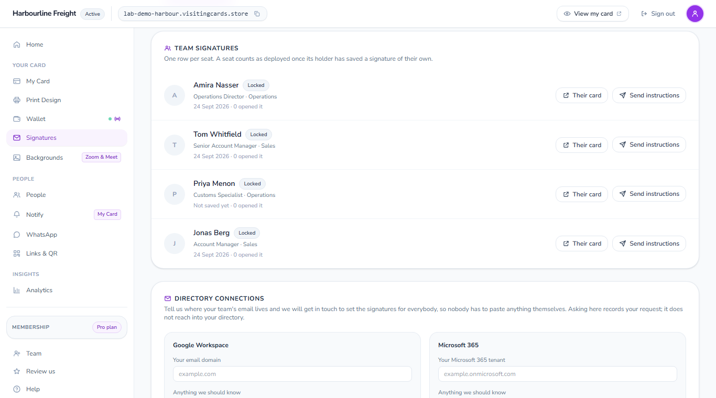This screenshot has height=398, width=716.
Task: Send instructions to Priya Menon
Action: 649,194
